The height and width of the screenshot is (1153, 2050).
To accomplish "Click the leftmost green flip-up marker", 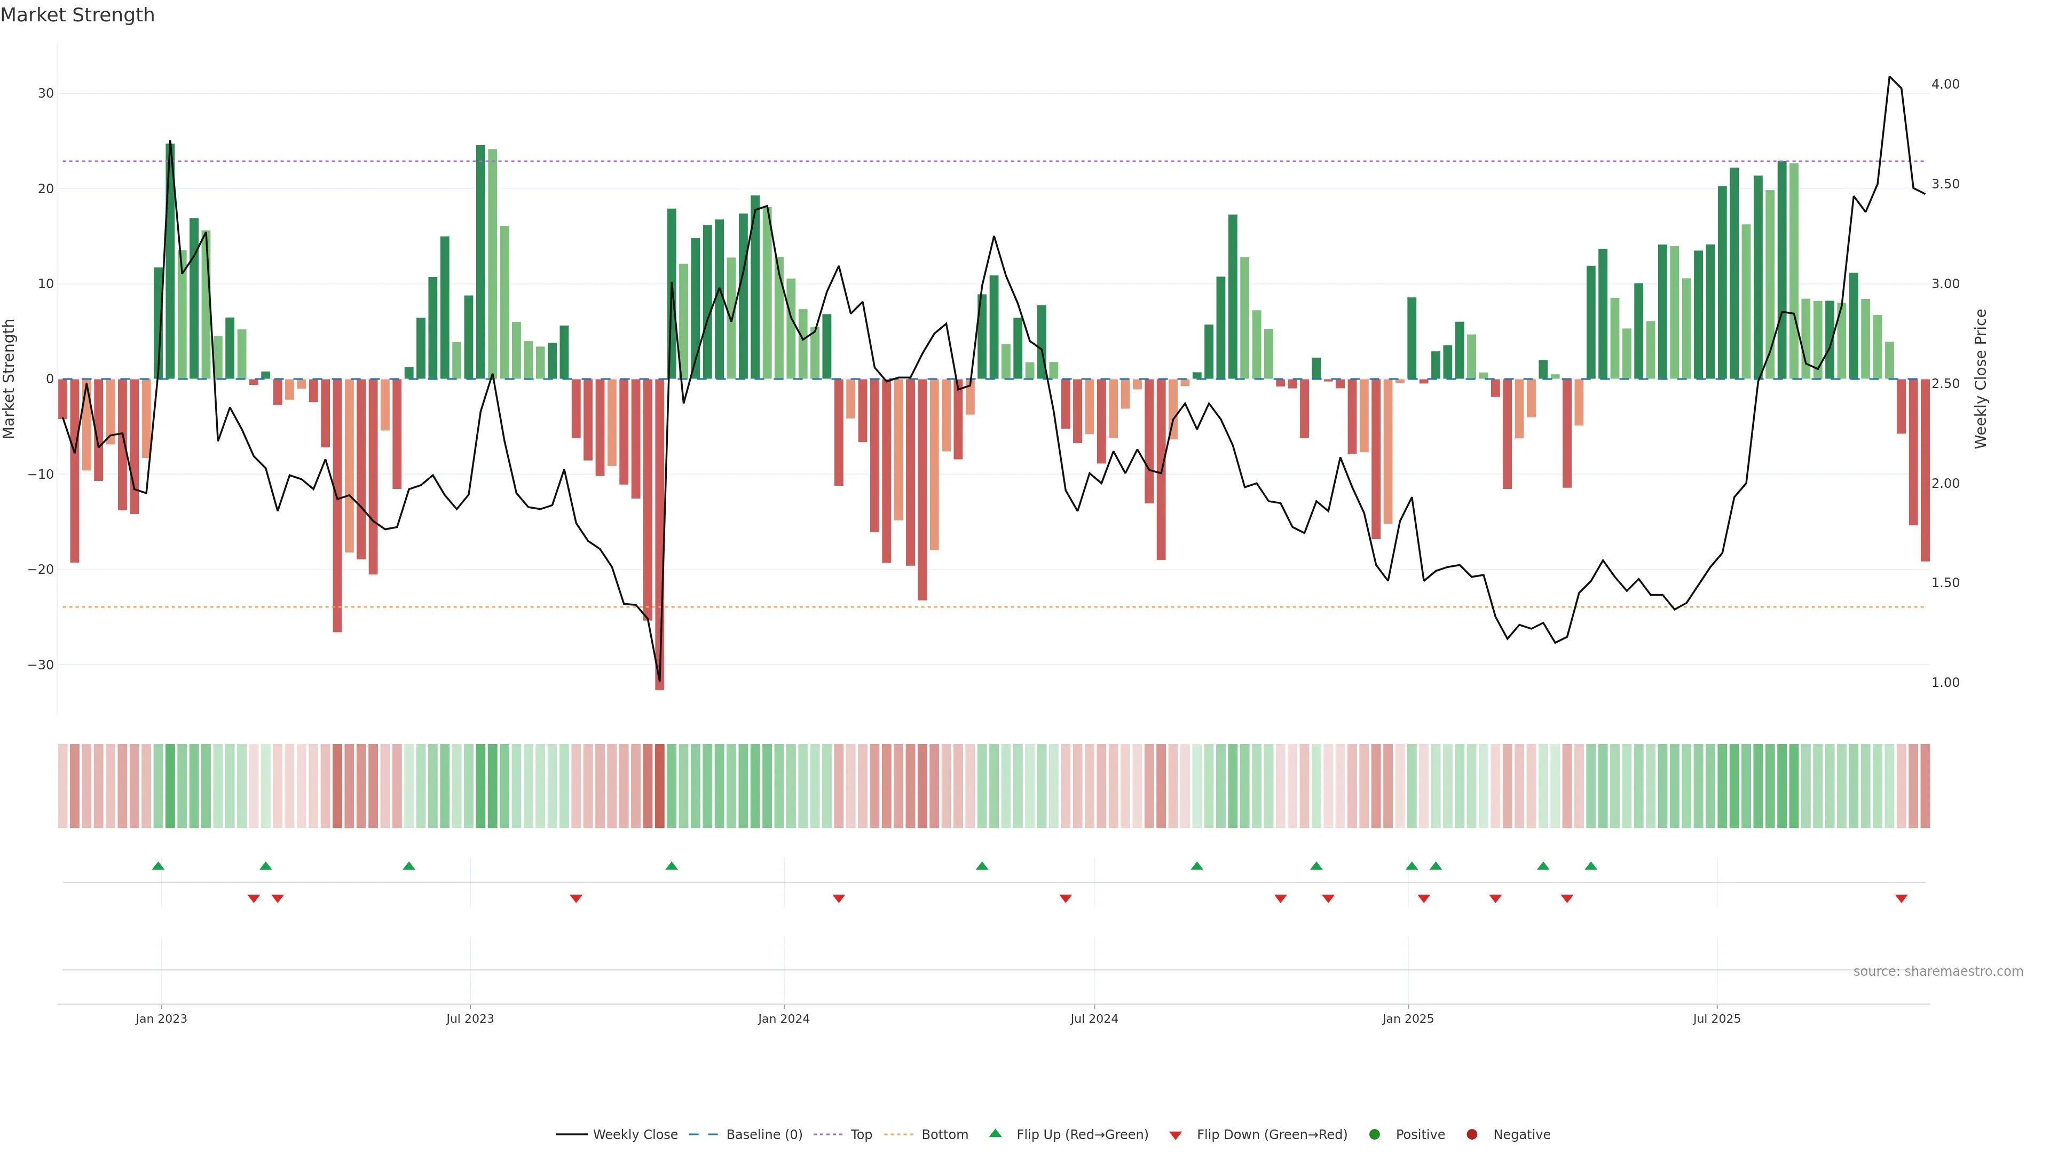I will [159, 866].
